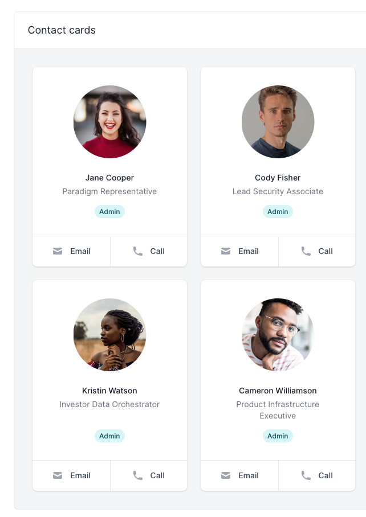This screenshot has height=517, width=366.
Task: Select Kristin Watson's Admin badge
Action: (x=109, y=436)
